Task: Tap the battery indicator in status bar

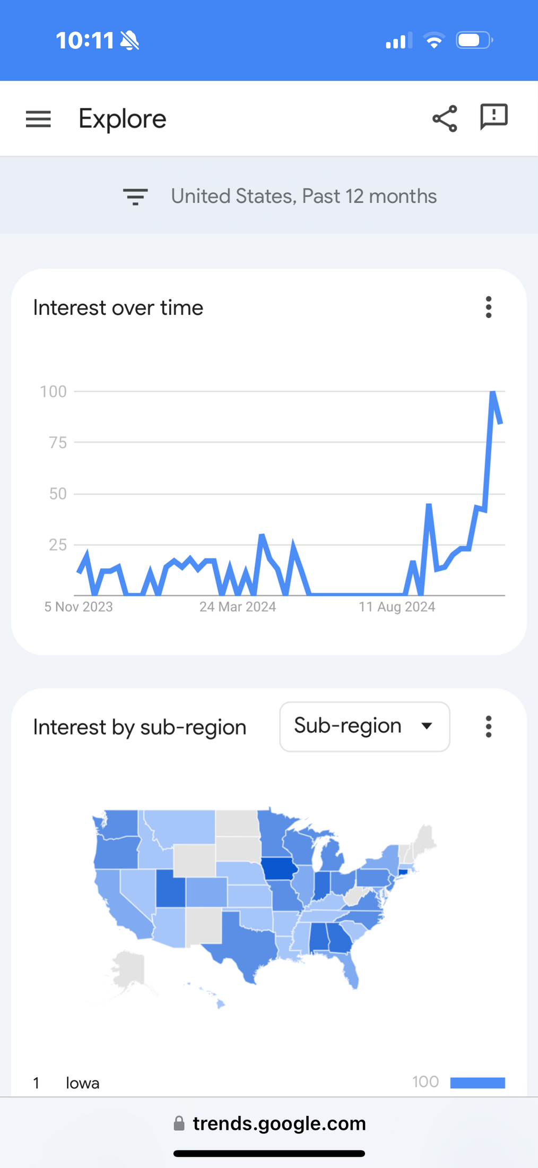Action: (x=474, y=40)
